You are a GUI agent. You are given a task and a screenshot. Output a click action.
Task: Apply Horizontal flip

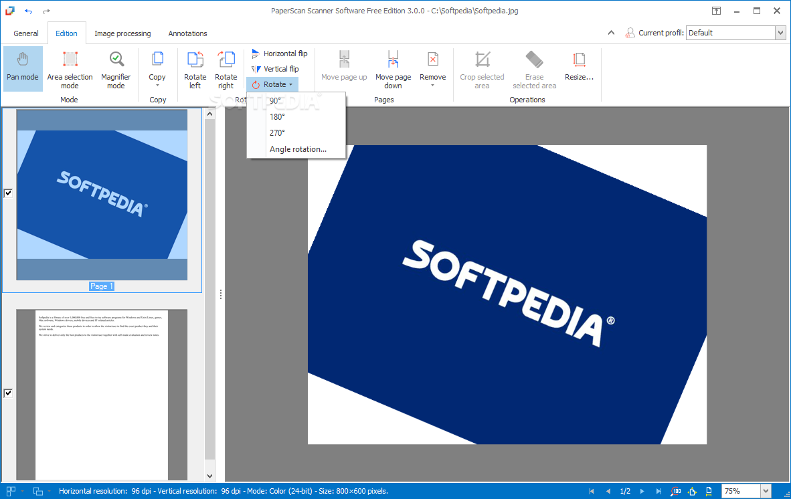(x=280, y=54)
